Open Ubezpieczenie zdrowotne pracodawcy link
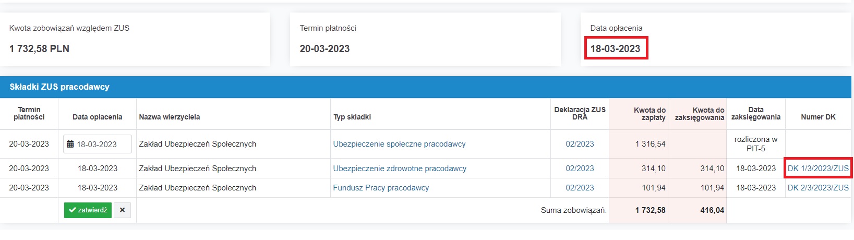The height and width of the screenshot is (240, 854). (x=400, y=169)
